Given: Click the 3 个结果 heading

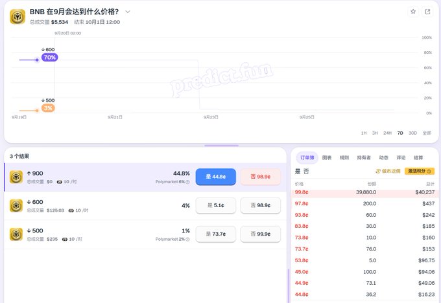Looking at the screenshot, I should pos(19,157).
